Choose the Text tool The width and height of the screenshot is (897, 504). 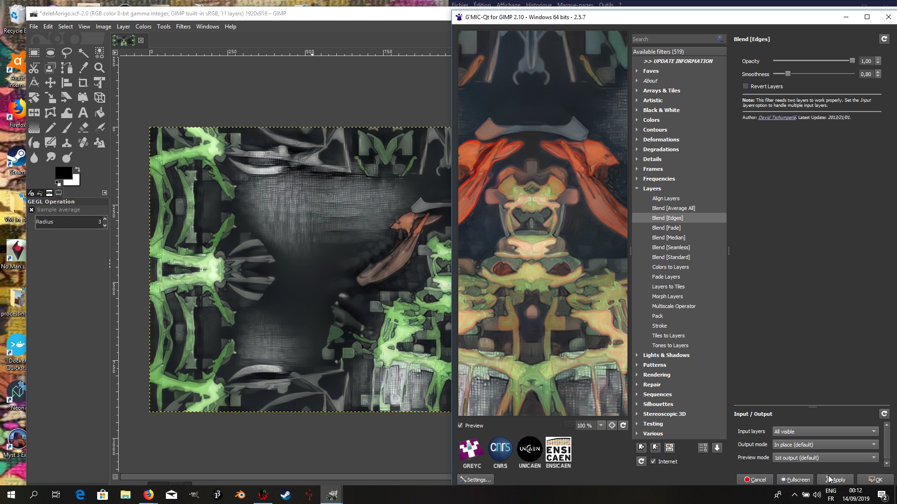(83, 112)
